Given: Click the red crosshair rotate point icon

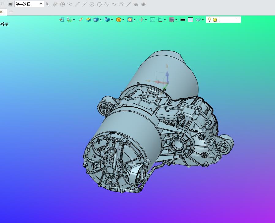Looking at the screenshot, I should (141, 20).
